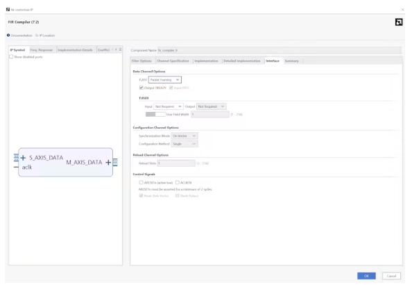410x285 pixels.
Task: Close the Re-customize IP dialog
Action: point(402,10)
